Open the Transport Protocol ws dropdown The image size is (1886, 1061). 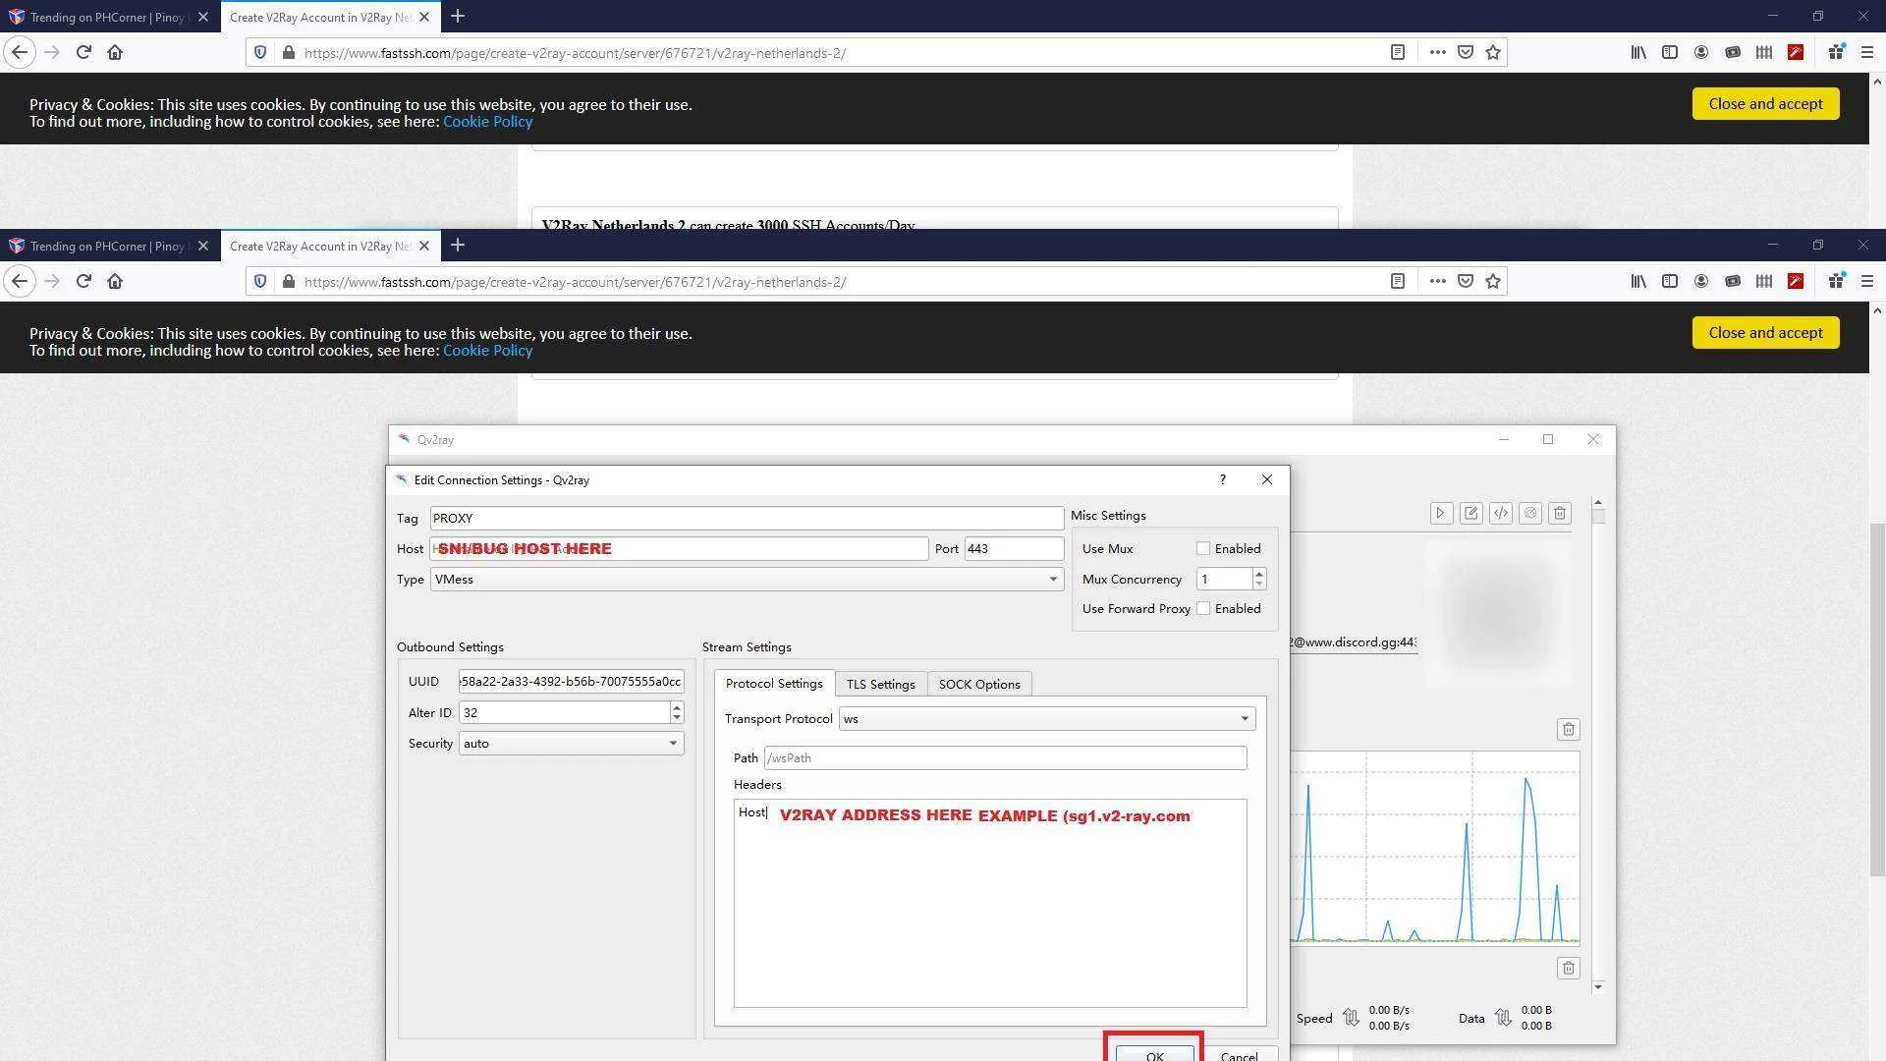[1047, 719]
